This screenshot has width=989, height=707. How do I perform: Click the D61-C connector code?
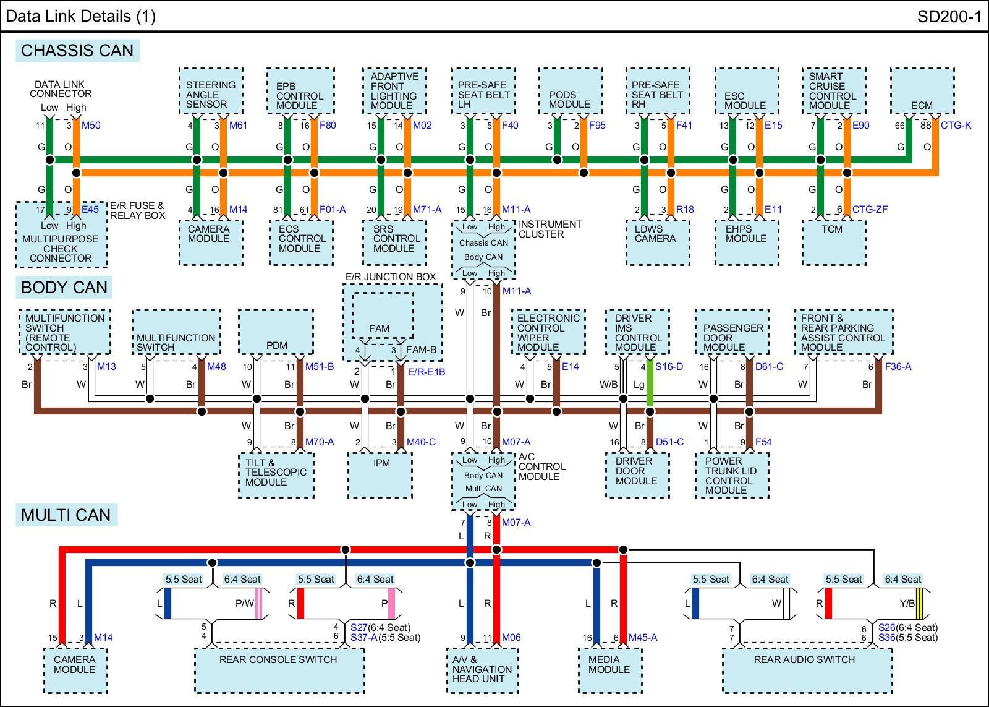[x=769, y=367]
